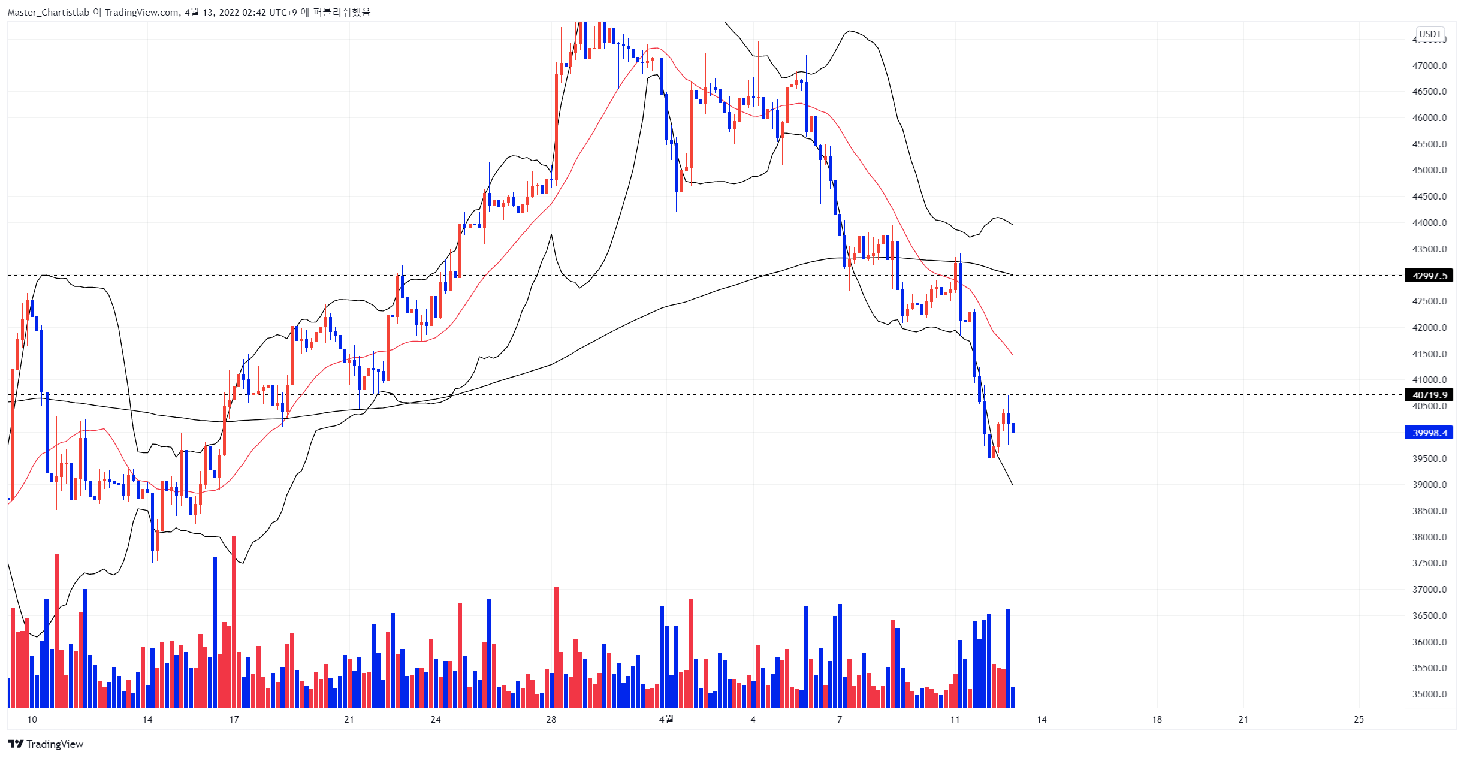Click the 36000.0 price axis value
Screen dimensions: 1464x758
tap(1429, 642)
